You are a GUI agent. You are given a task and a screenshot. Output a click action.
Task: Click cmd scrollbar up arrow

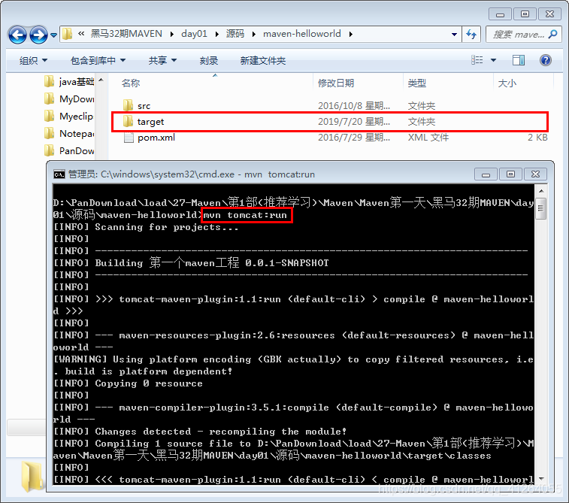(540, 191)
